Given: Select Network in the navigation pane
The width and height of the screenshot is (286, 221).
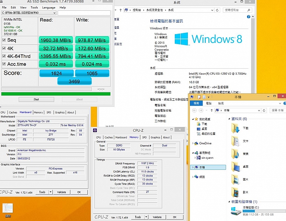Looking at the screenshot, I should (x=199, y=177).
